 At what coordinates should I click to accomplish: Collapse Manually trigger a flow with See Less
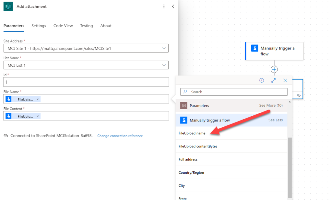pos(275,120)
